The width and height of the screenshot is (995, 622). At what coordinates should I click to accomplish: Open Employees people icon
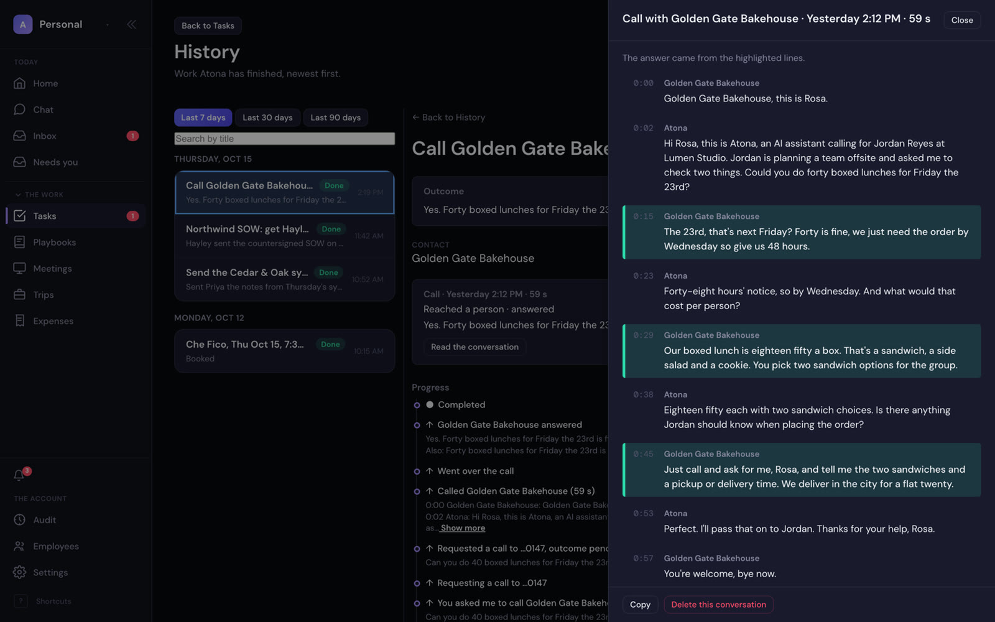20,545
